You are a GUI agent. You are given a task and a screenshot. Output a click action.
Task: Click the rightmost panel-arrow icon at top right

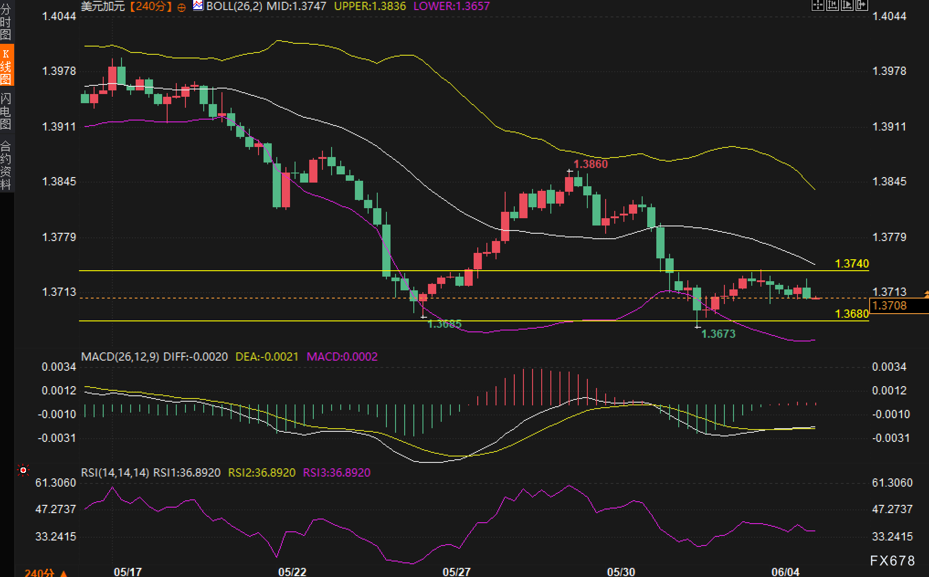coord(861,5)
